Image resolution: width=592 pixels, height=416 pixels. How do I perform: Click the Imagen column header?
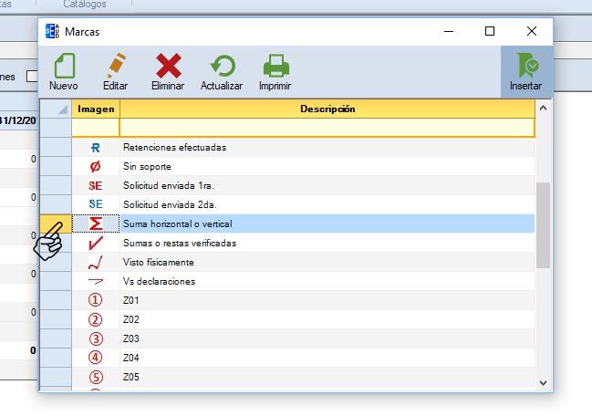click(x=96, y=109)
